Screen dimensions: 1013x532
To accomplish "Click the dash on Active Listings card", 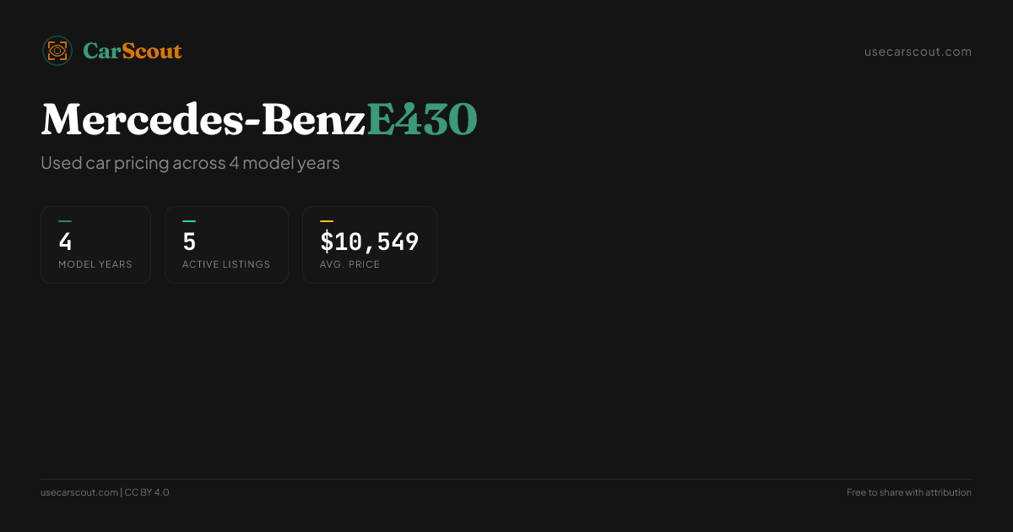I will pyautogui.click(x=189, y=221).
